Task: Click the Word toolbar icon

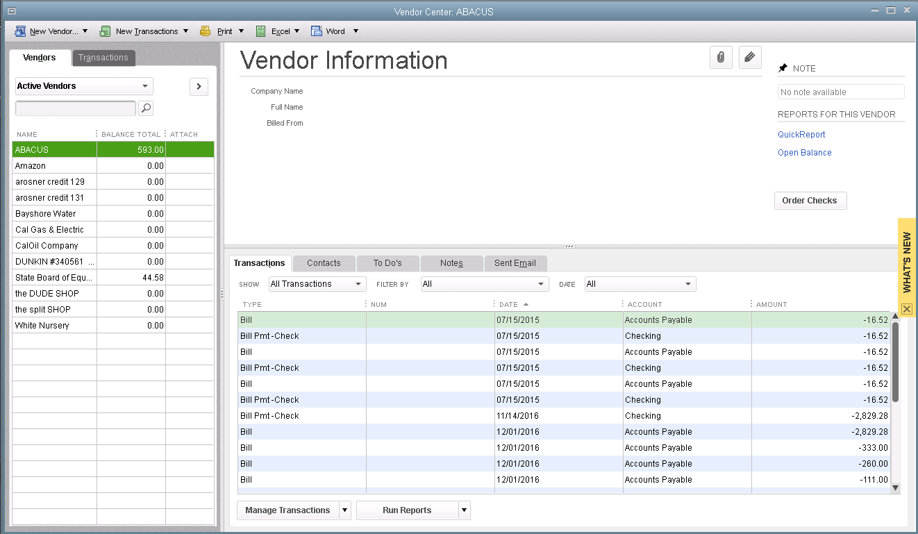Action: pos(317,31)
